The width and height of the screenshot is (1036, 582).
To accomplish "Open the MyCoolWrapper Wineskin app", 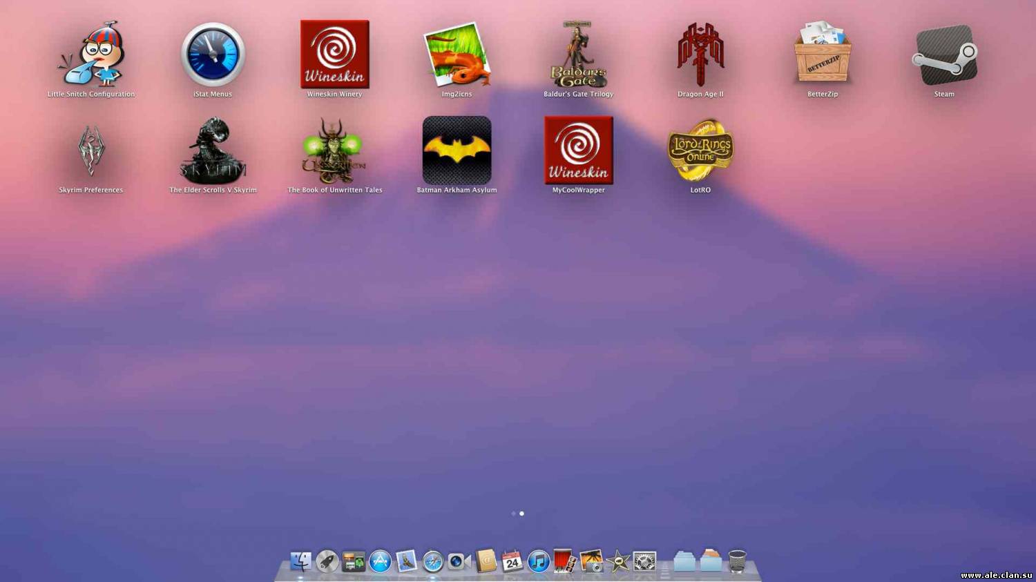I will [578, 151].
